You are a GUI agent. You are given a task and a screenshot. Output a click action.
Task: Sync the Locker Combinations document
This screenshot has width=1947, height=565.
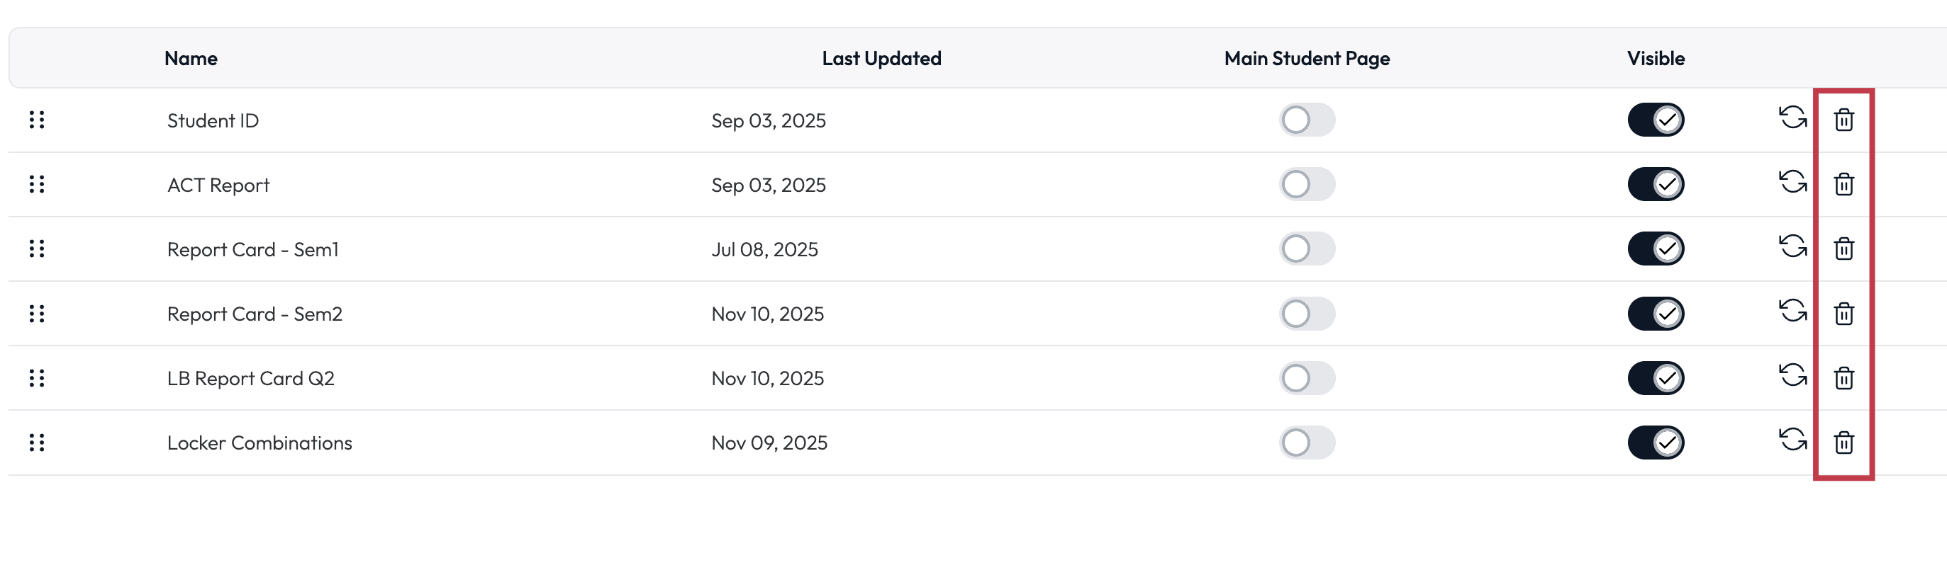pos(1792,440)
